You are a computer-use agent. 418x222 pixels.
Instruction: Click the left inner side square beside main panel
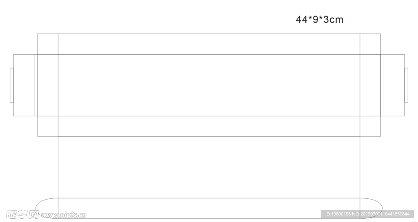48,85
